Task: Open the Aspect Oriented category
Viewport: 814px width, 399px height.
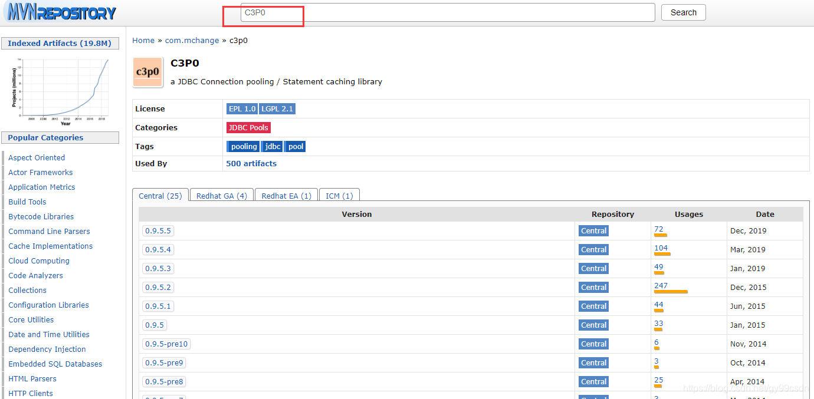Action: click(37, 157)
